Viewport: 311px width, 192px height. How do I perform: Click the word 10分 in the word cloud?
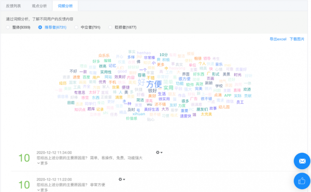tap(164, 55)
